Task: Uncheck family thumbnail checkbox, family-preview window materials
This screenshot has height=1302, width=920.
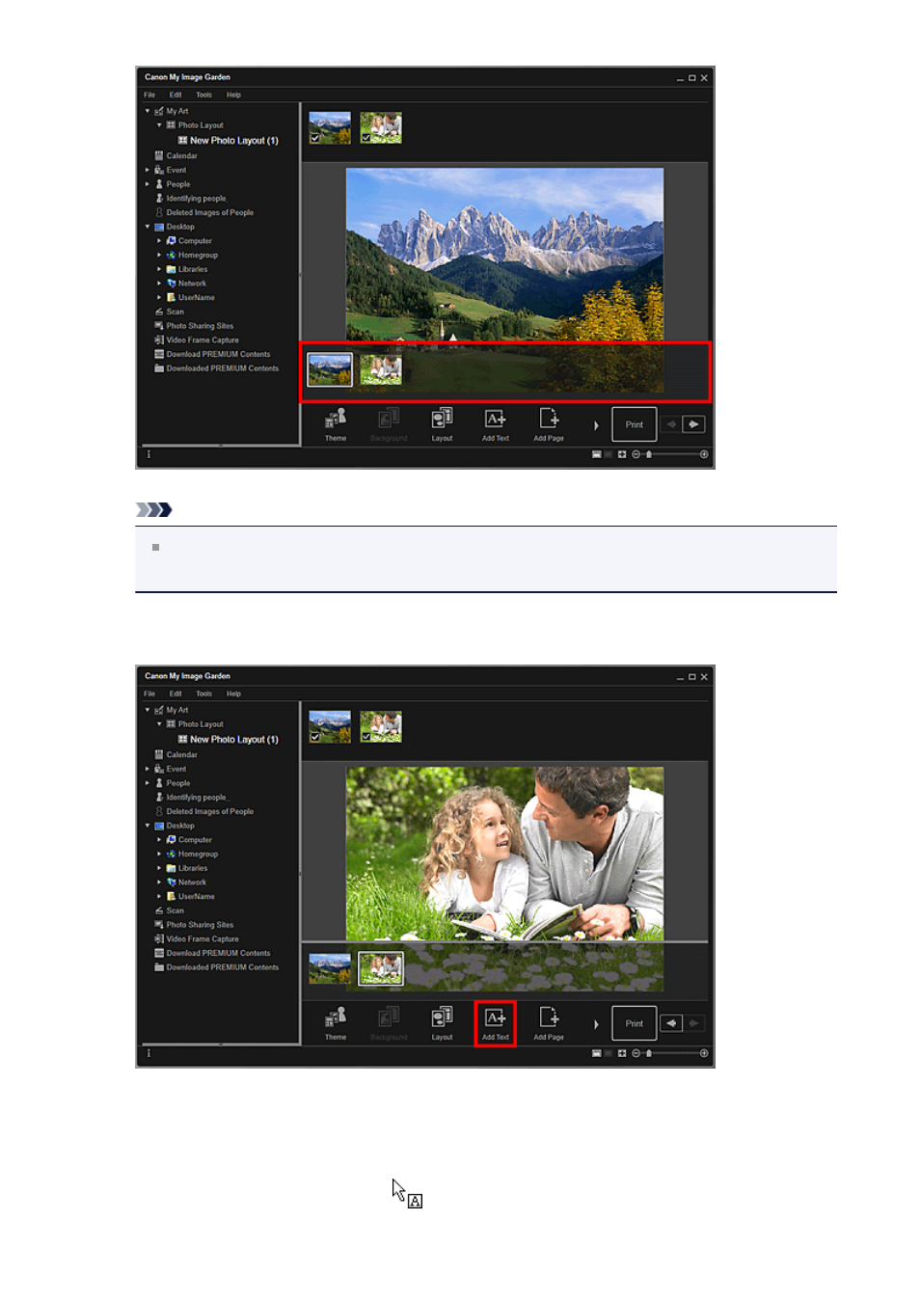Action: pyautogui.click(x=365, y=737)
